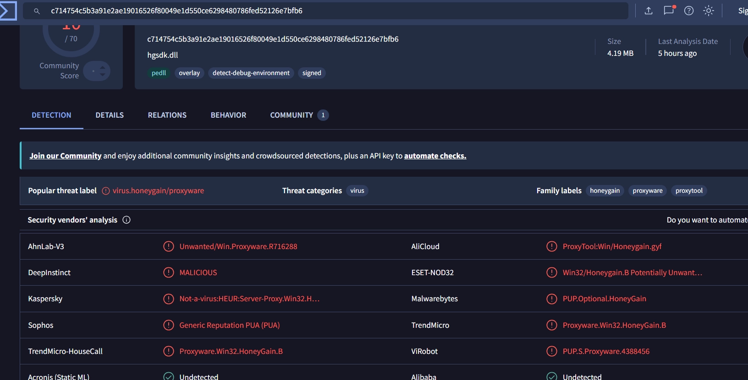
Task: Click the Do you want to automate prompt
Action: pyautogui.click(x=707, y=220)
